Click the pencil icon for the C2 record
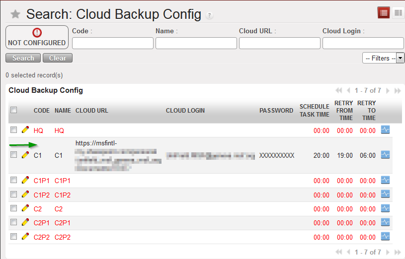This screenshot has height=259, width=405. 25,208
